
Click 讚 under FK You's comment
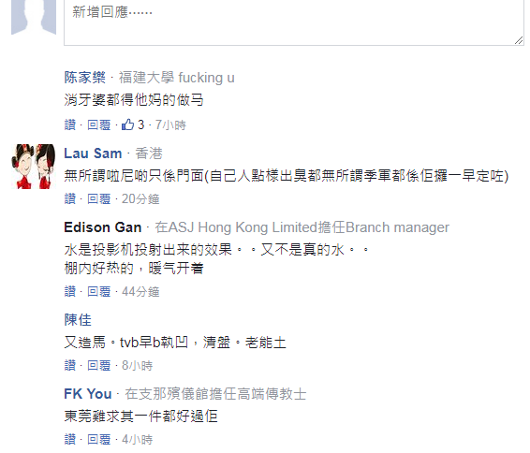tap(70, 439)
